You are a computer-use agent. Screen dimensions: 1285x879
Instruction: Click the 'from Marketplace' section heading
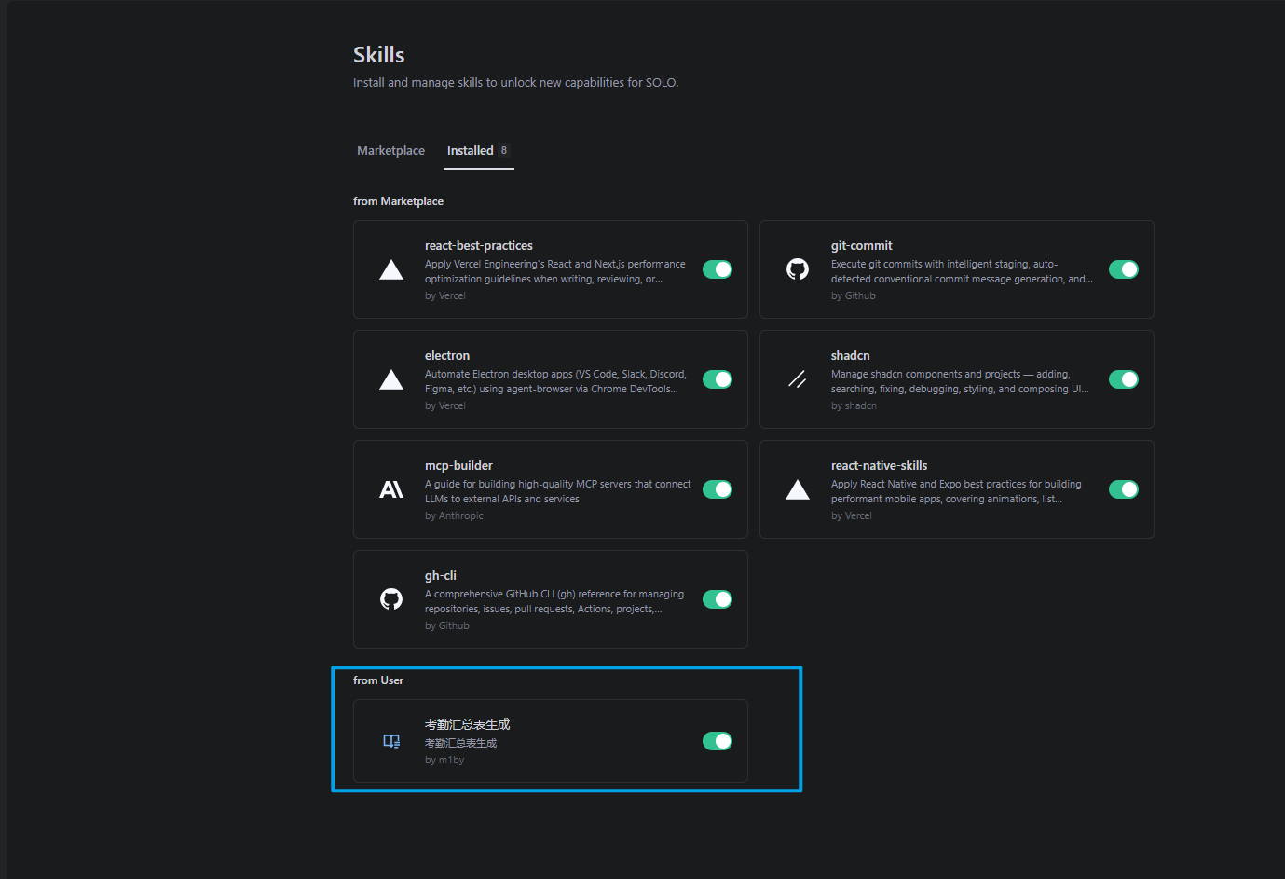pos(398,201)
